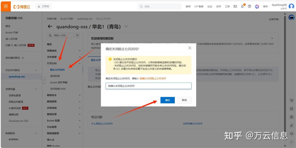The height and width of the screenshot is (148, 296).
Task: Expand 日志管理 menu
Action: [80, 127]
